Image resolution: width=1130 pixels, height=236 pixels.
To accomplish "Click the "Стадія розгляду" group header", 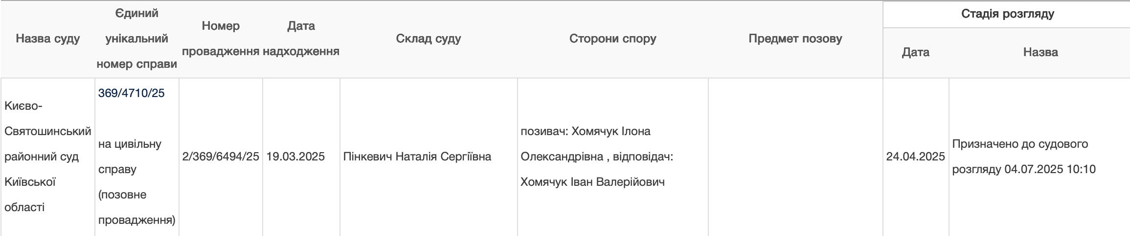I will 1007,14.
